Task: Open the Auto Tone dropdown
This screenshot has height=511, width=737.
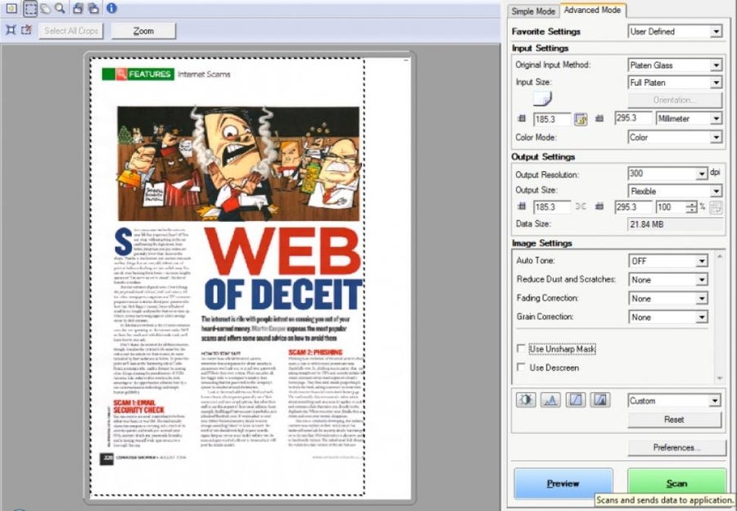Action: point(668,261)
